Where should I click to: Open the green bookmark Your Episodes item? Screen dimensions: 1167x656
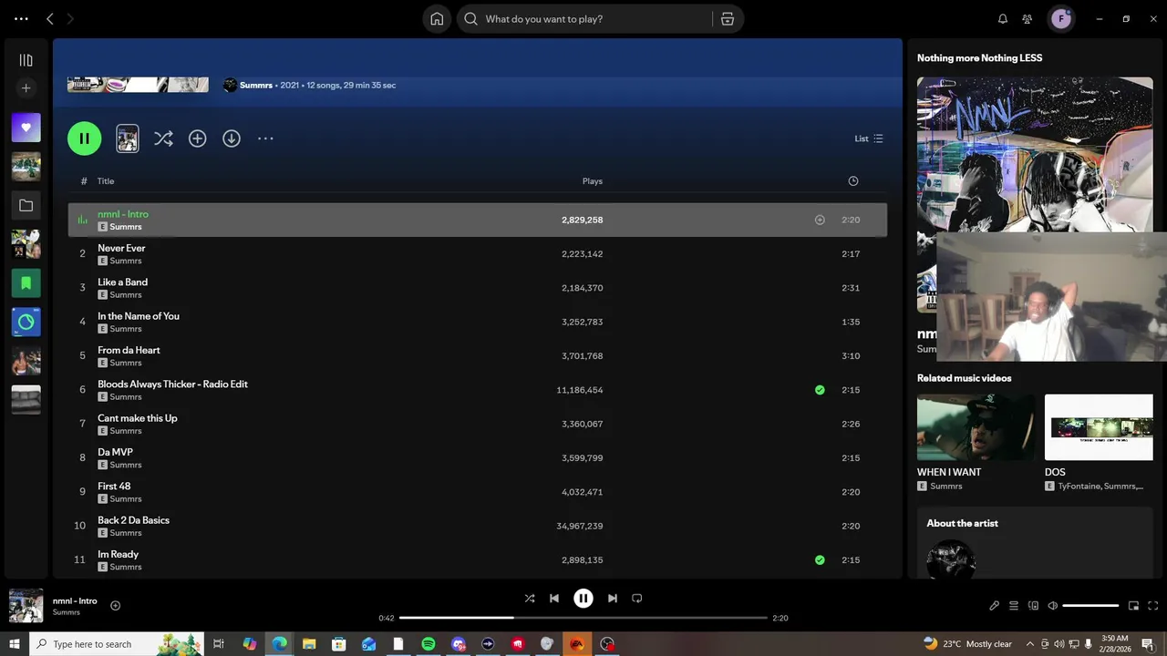26,283
